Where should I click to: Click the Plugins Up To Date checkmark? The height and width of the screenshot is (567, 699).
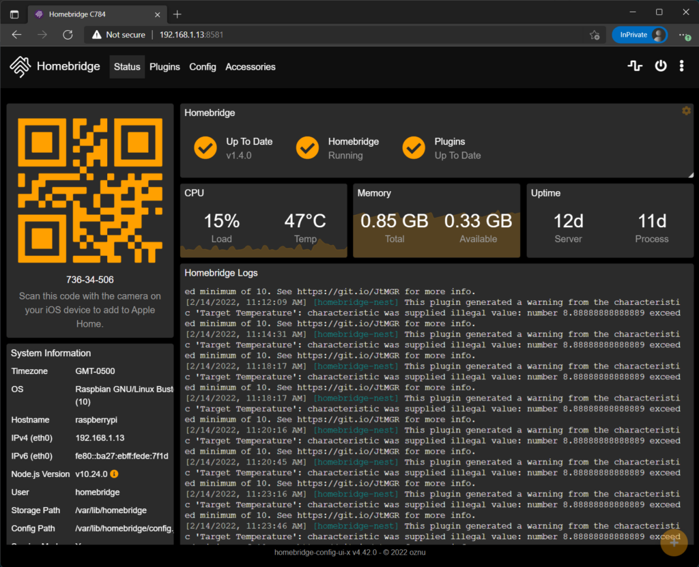(414, 148)
